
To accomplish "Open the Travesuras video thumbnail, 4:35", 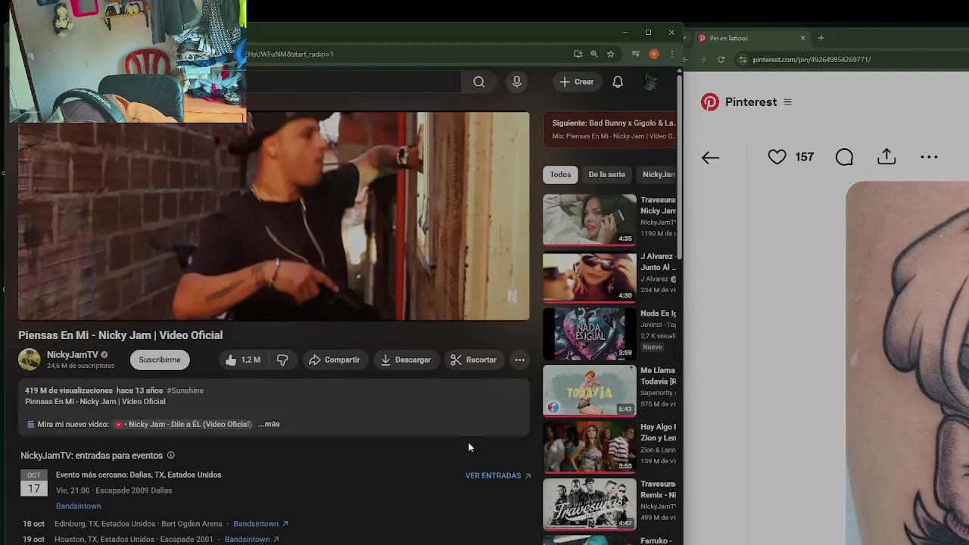I will [x=590, y=220].
